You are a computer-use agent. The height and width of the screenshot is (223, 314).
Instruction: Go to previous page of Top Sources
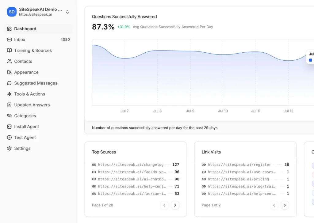[164, 205]
